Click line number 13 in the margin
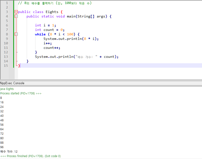 pyautogui.click(x=6, y=57)
